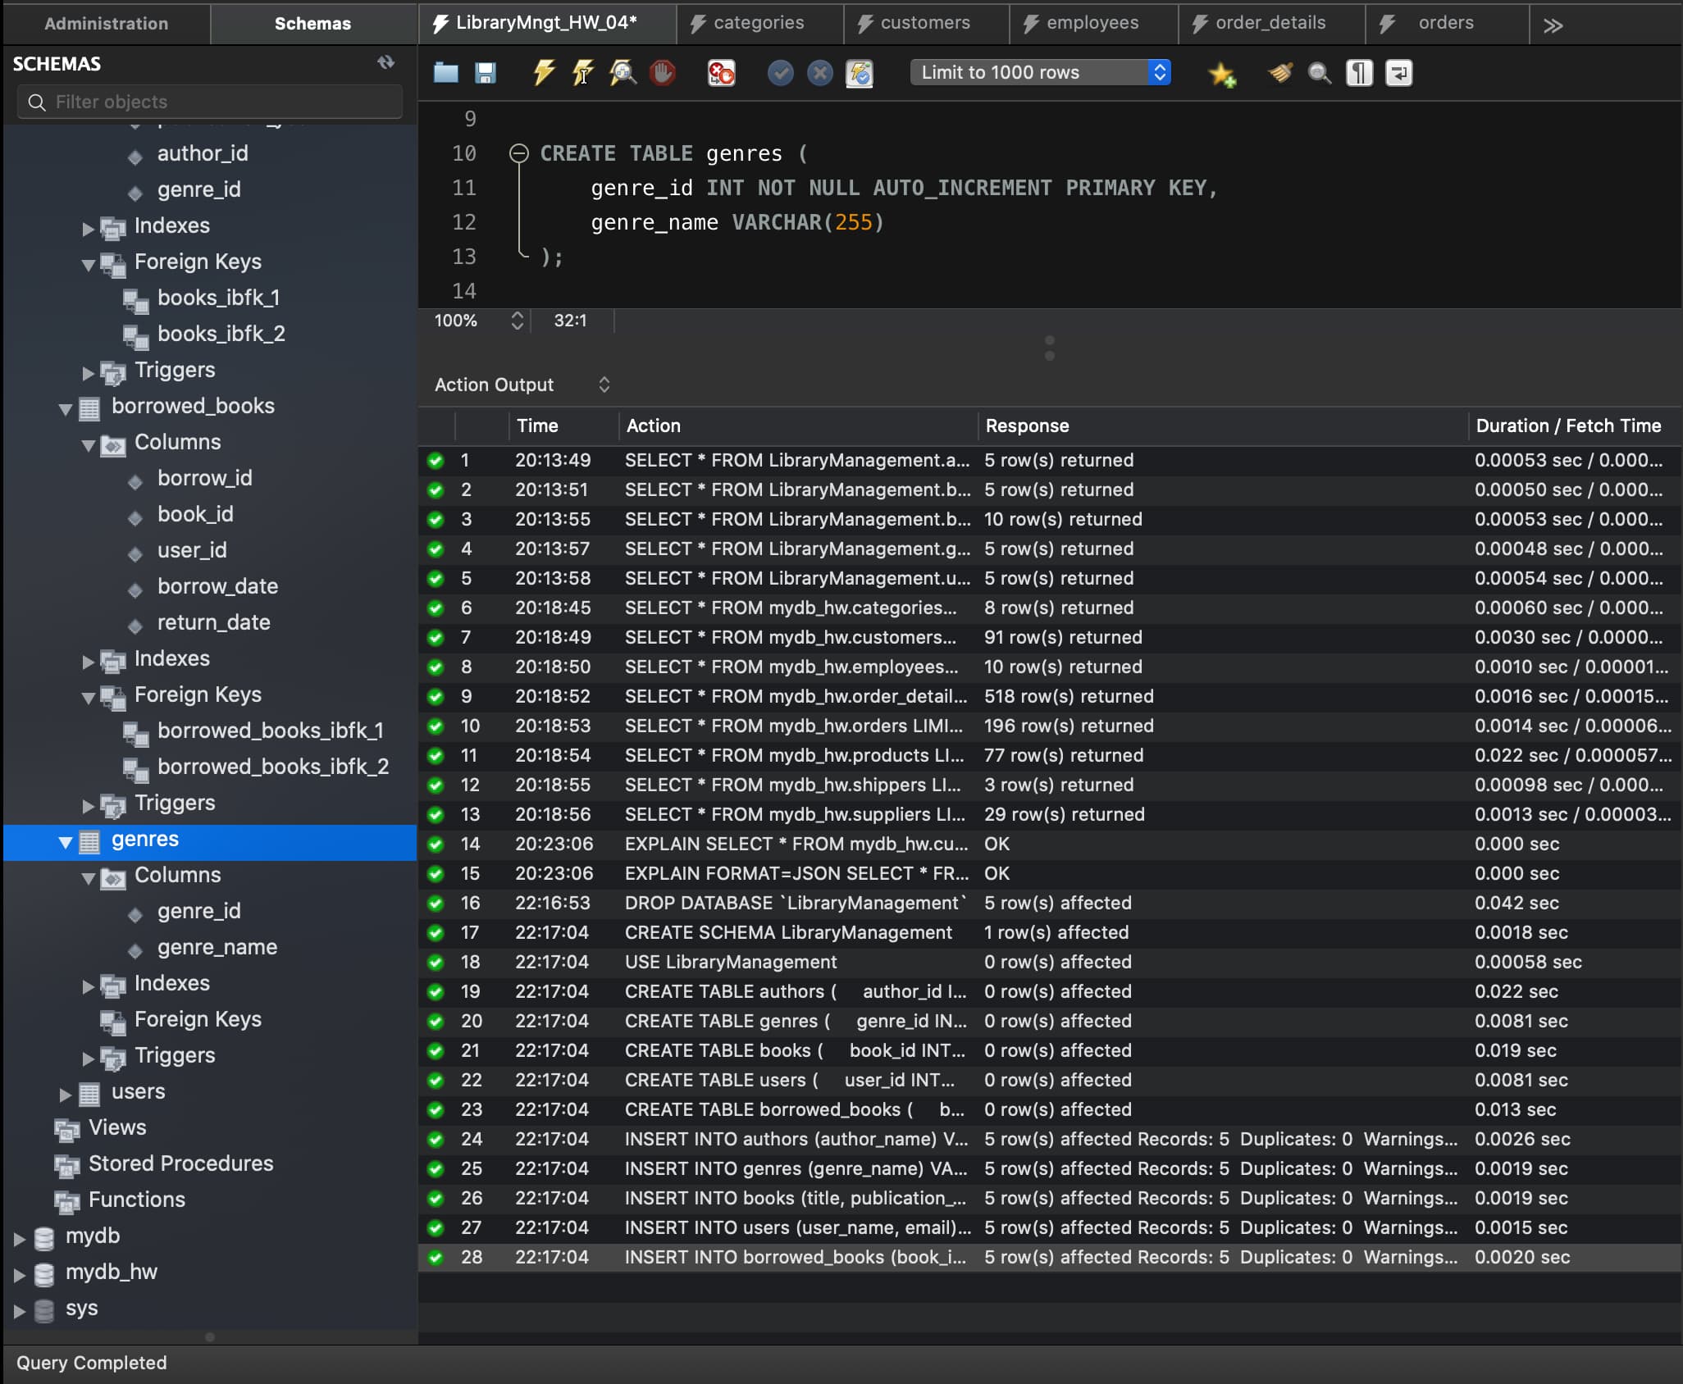Toggle invisible characters pilcrow button
The image size is (1683, 1384).
point(1359,73)
